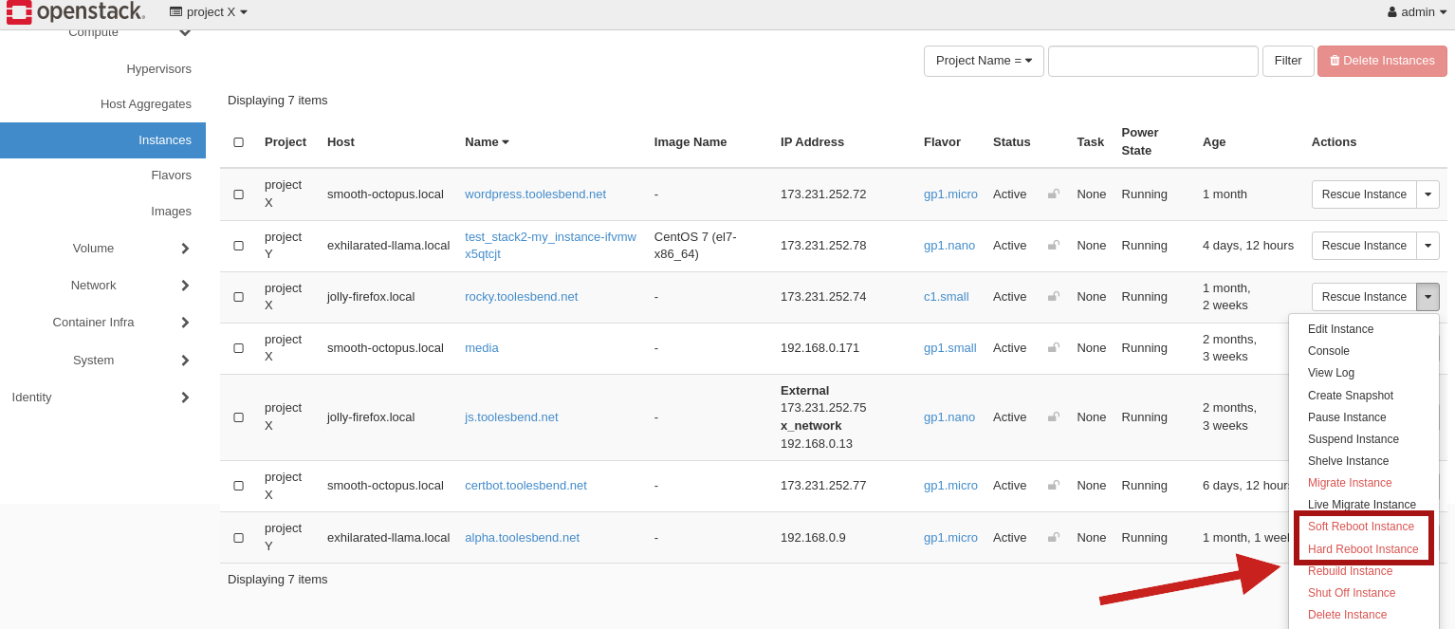
Task: Click the lock icon in media row
Action: click(x=1053, y=348)
